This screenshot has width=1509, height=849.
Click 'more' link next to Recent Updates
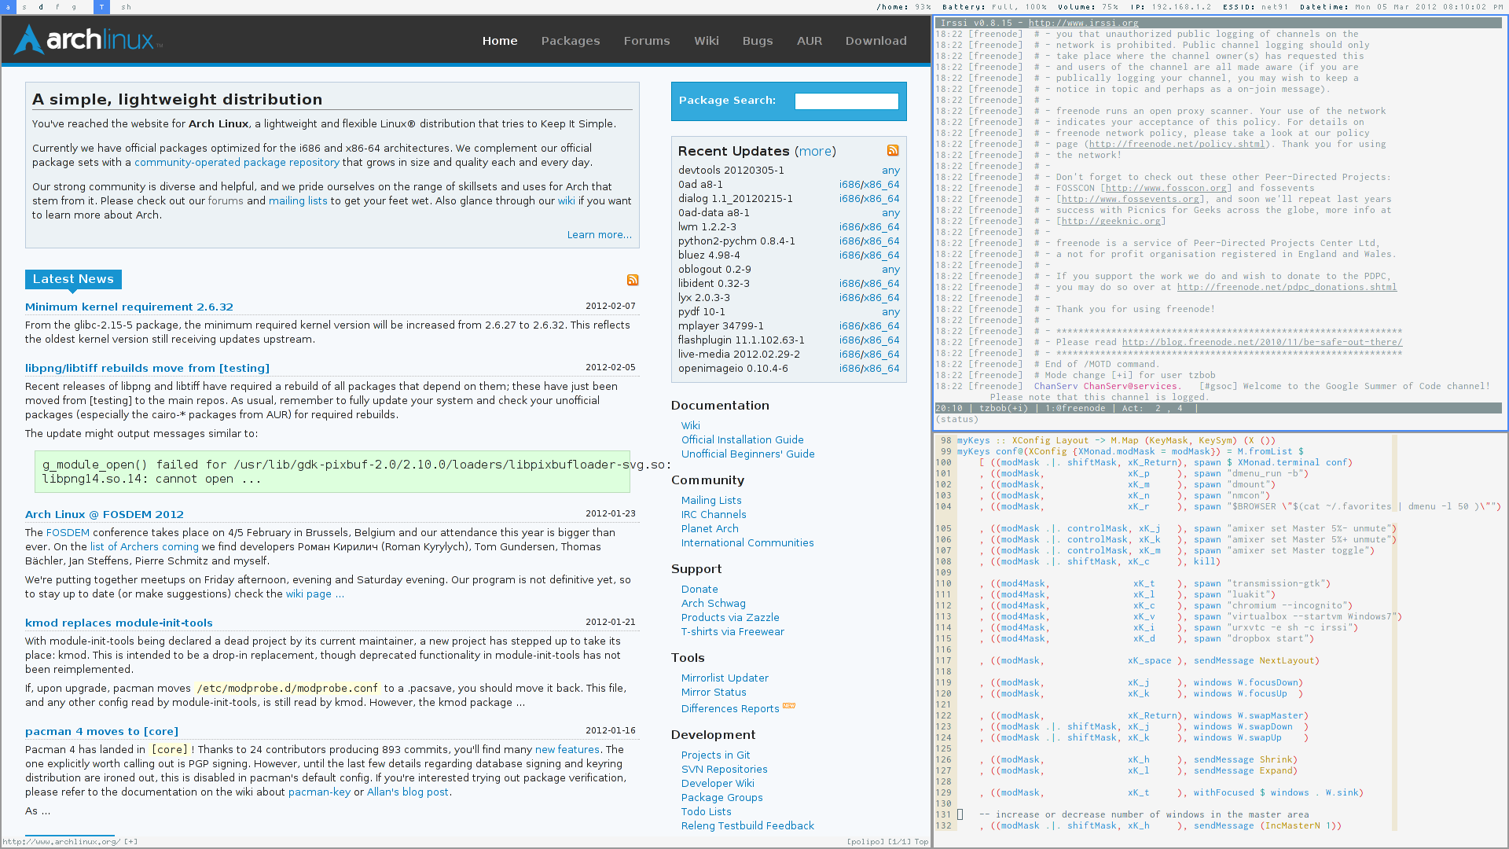[x=815, y=151]
